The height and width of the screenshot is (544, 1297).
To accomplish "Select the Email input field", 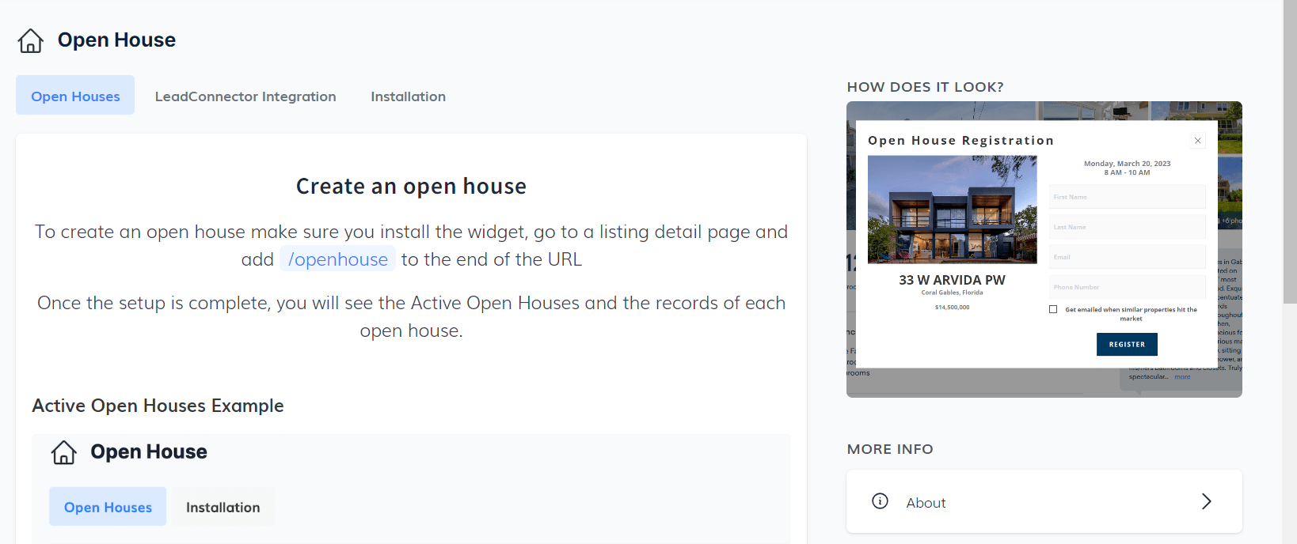I will 1127,257.
